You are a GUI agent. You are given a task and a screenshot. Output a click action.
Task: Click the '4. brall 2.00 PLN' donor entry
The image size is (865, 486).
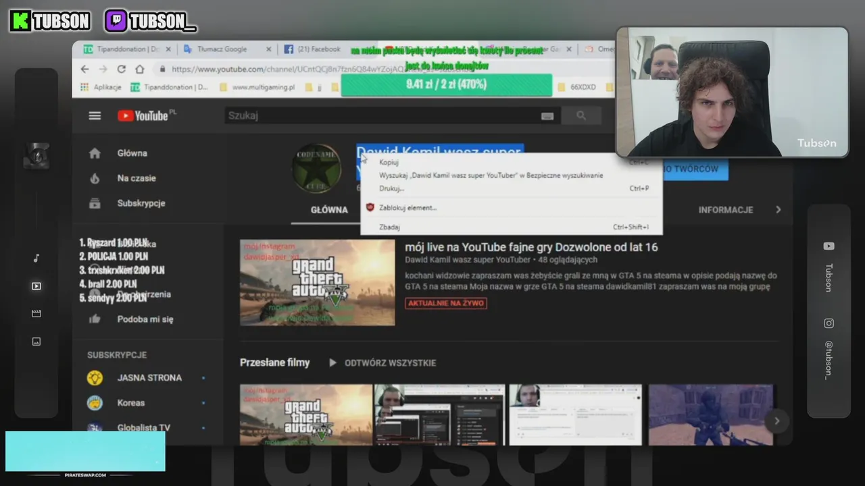[x=107, y=284]
